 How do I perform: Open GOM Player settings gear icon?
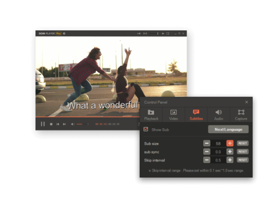(64, 33)
